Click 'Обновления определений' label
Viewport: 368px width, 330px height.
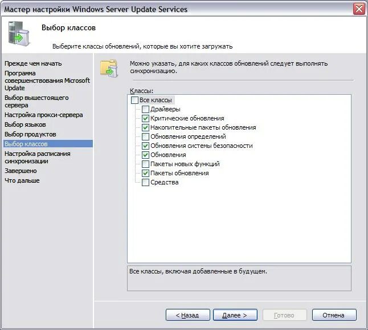(x=188, y=136)
